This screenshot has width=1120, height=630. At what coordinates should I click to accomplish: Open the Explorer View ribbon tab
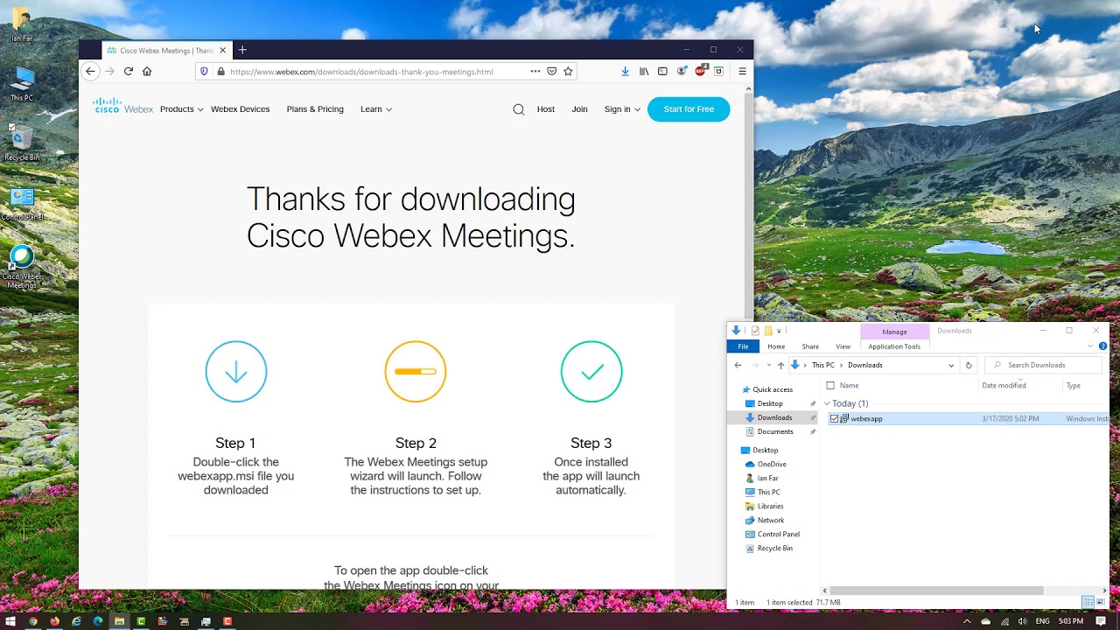click(843, 346)
